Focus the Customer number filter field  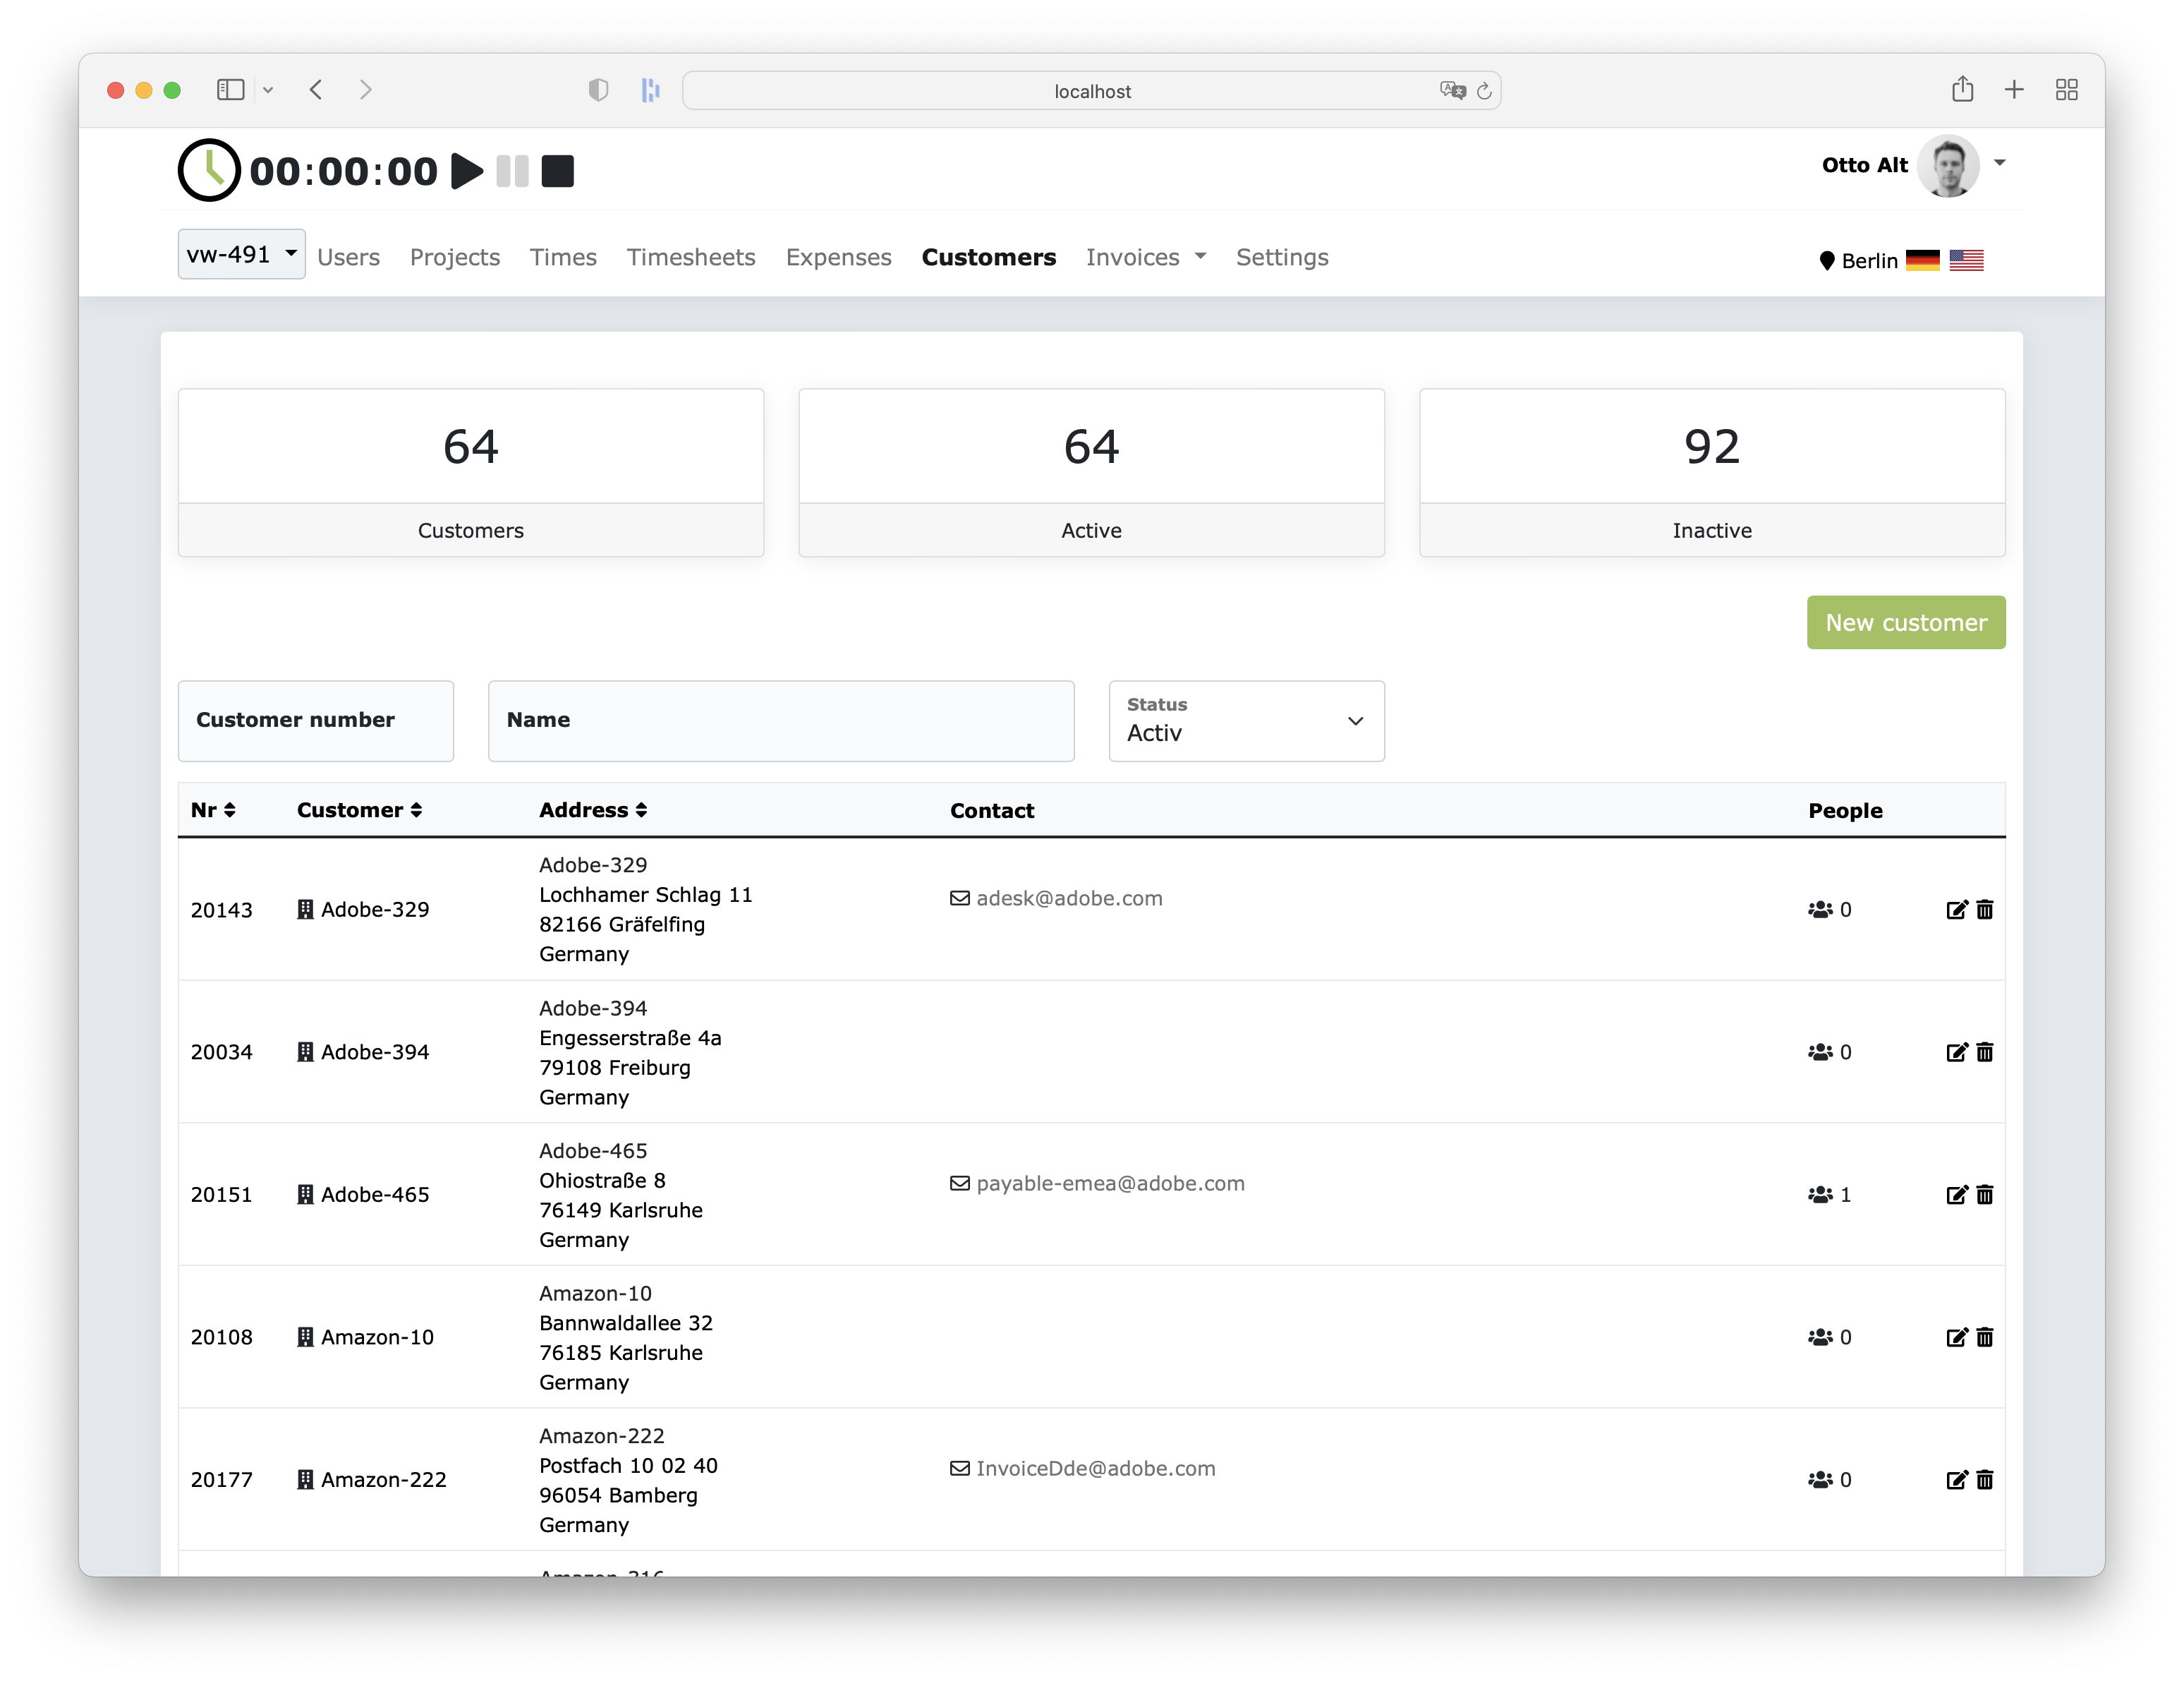316,721
